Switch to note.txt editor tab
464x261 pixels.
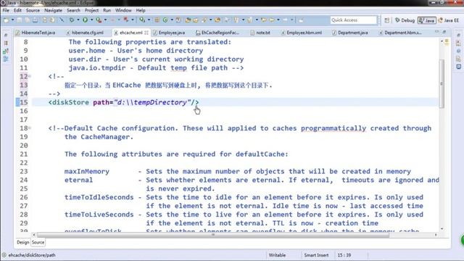pyautogui.click(x=260, y=33)
